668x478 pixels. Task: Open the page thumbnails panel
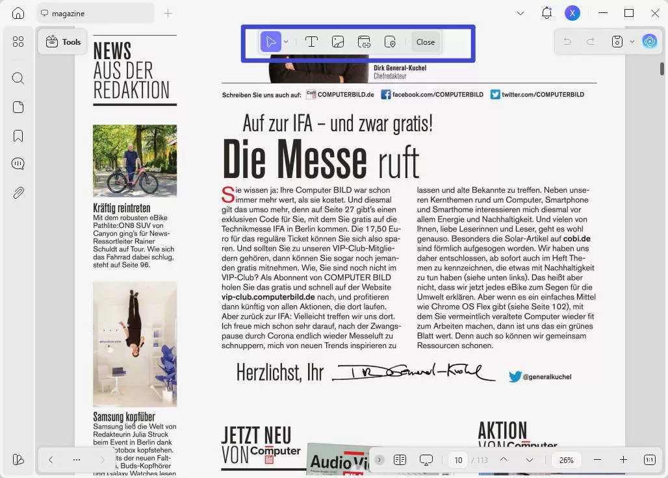18,107
